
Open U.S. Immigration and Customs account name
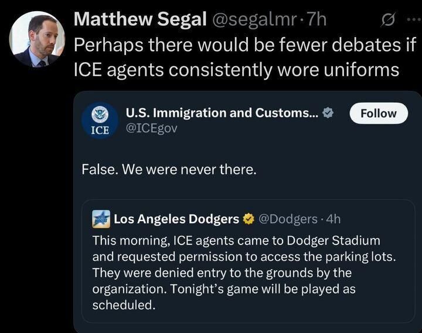(222, 113)
